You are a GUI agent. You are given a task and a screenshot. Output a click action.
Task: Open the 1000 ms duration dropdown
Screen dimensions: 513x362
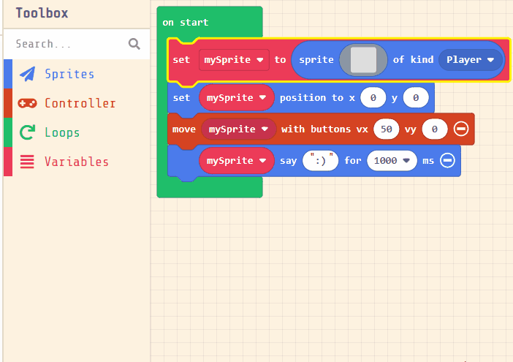coord(392,160)
